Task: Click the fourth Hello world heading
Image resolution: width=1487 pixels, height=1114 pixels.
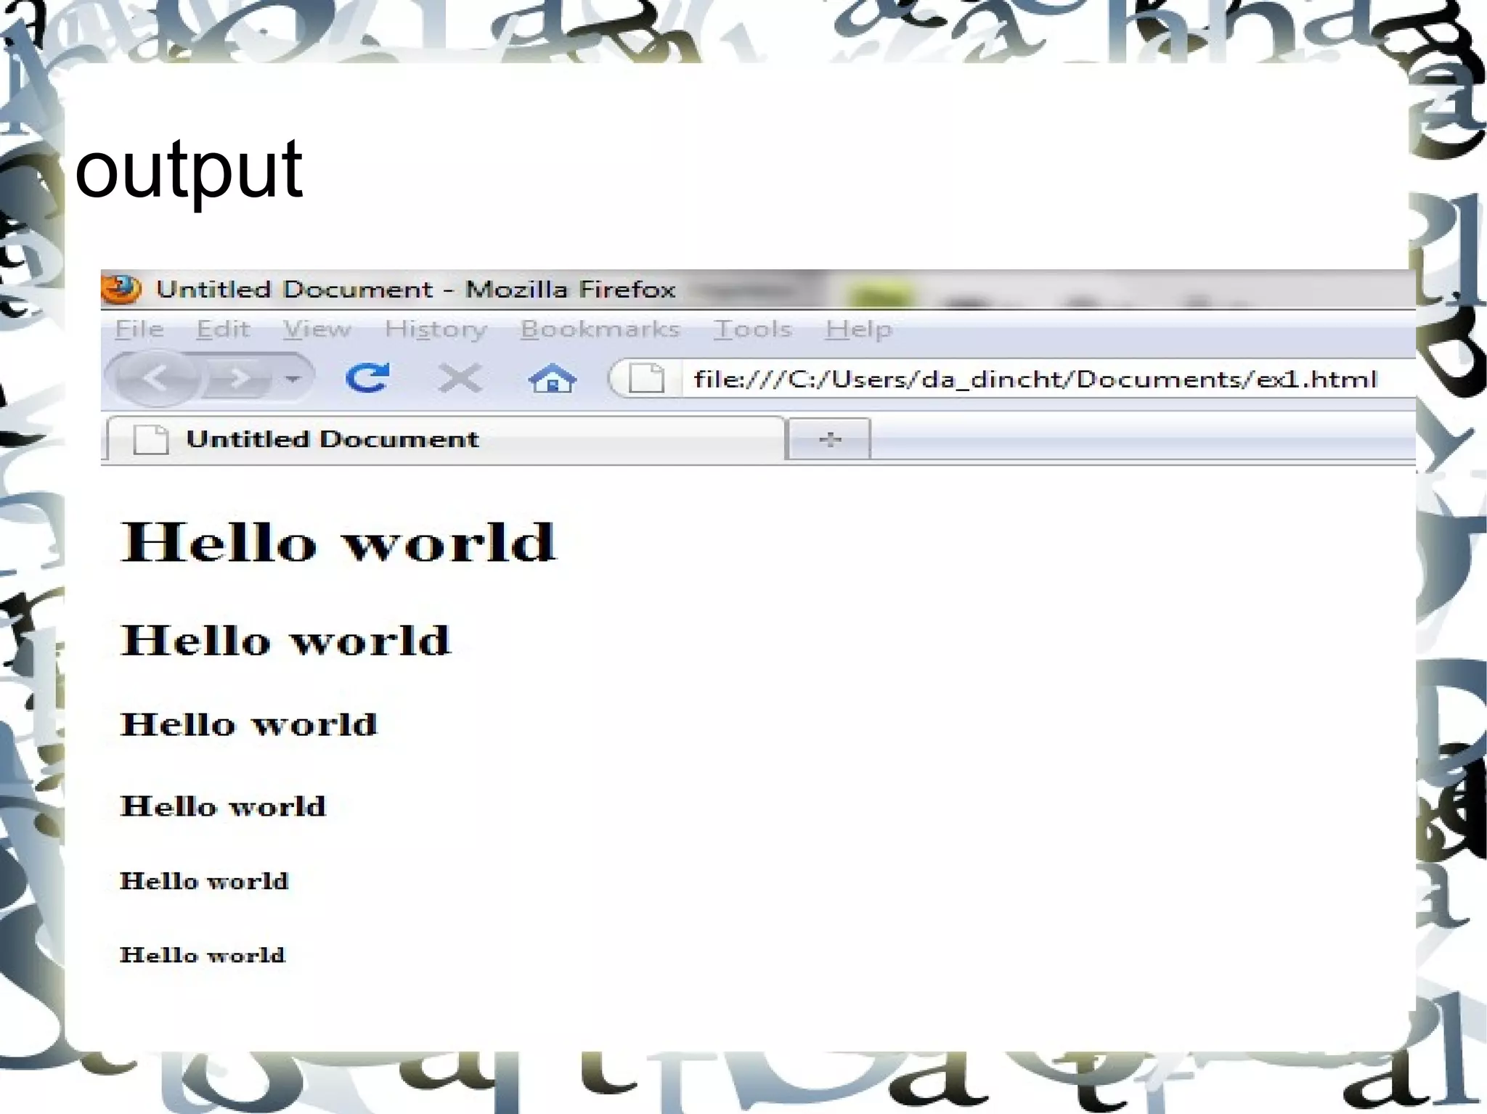Action: [224, 806]
